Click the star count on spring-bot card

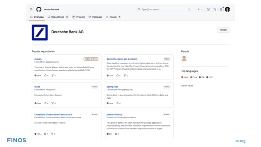[118, 103]
